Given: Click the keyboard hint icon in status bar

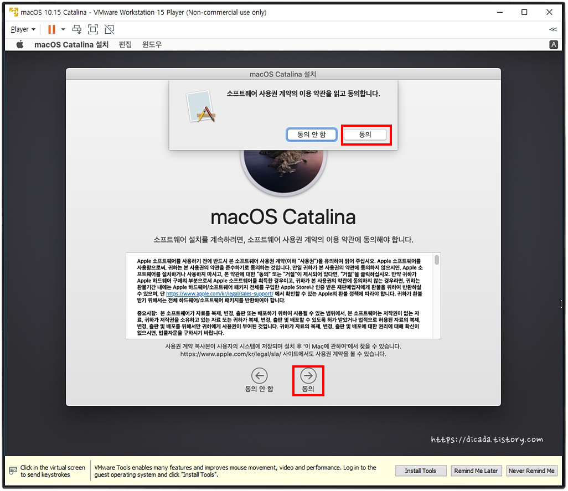Looking at the screenshot, I should coord(13,471).
